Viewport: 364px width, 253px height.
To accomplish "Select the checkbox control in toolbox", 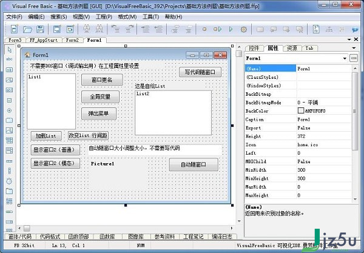I will click(9, 100).
